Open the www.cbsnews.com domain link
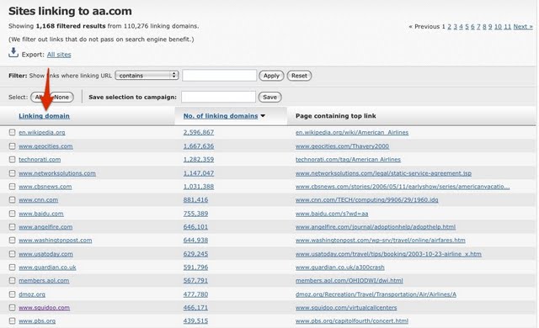 coord(45,187)
